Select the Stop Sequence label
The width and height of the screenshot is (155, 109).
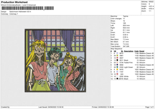pos(117,48)
